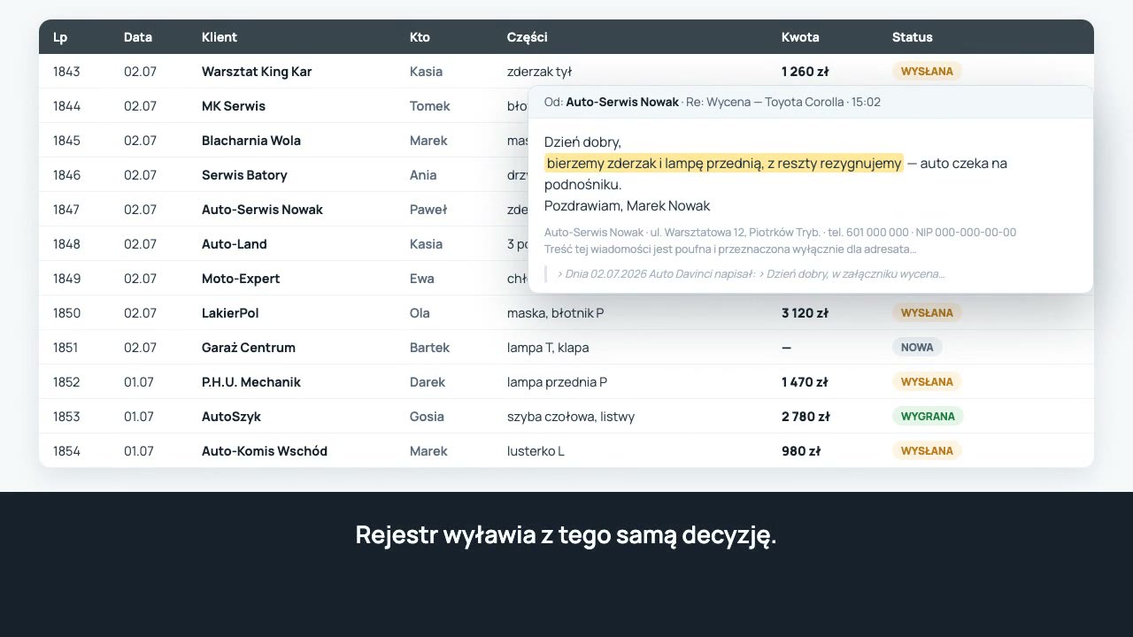
Task: Select amount 980 zł
Action: point(801,451)
